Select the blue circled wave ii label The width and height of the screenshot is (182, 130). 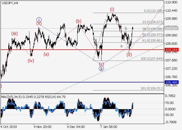(x=101, y=69)
